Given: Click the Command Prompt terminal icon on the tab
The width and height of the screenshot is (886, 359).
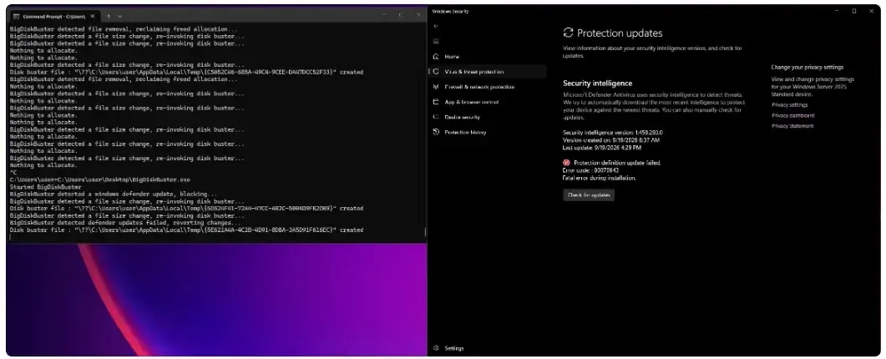Looking at the screenshot, I should (x=16, y=17).
